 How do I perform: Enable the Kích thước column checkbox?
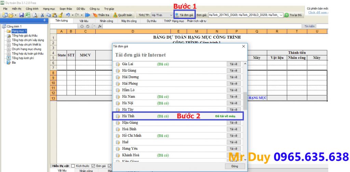coord(73,166)
